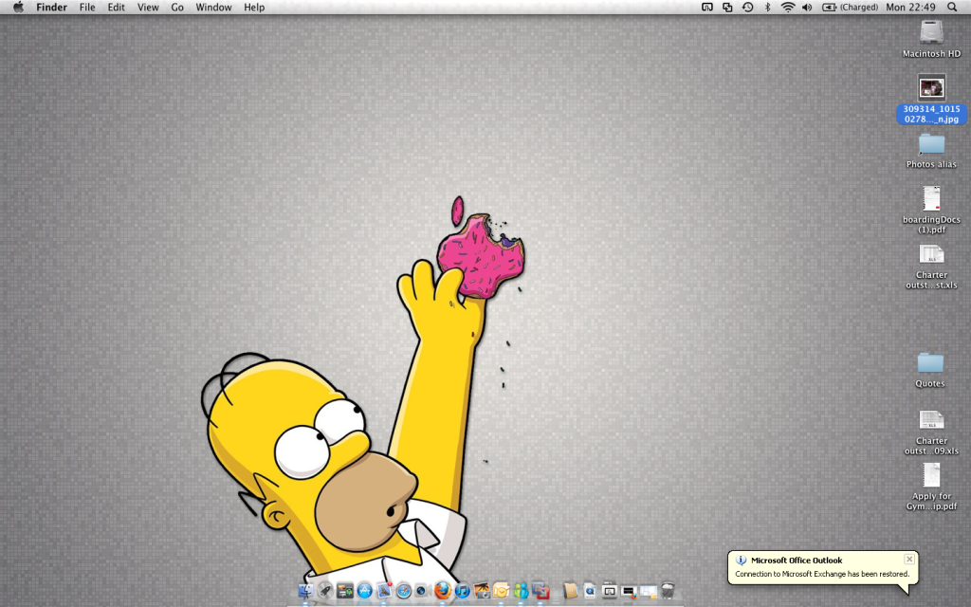This screenshot has height=607, width=971.
Task: Open the Time Machine menu bar icon
Action: pos(746,8)
